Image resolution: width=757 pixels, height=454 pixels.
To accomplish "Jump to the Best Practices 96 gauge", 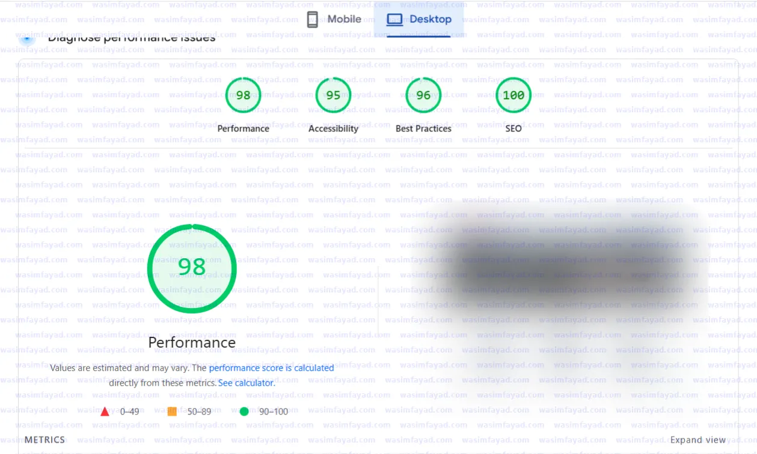I will pyautogui.click(x=423, y=95).
